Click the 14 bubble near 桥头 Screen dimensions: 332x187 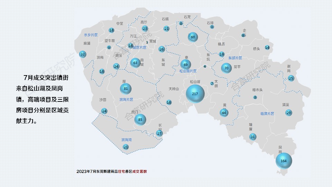click(267, 47)
